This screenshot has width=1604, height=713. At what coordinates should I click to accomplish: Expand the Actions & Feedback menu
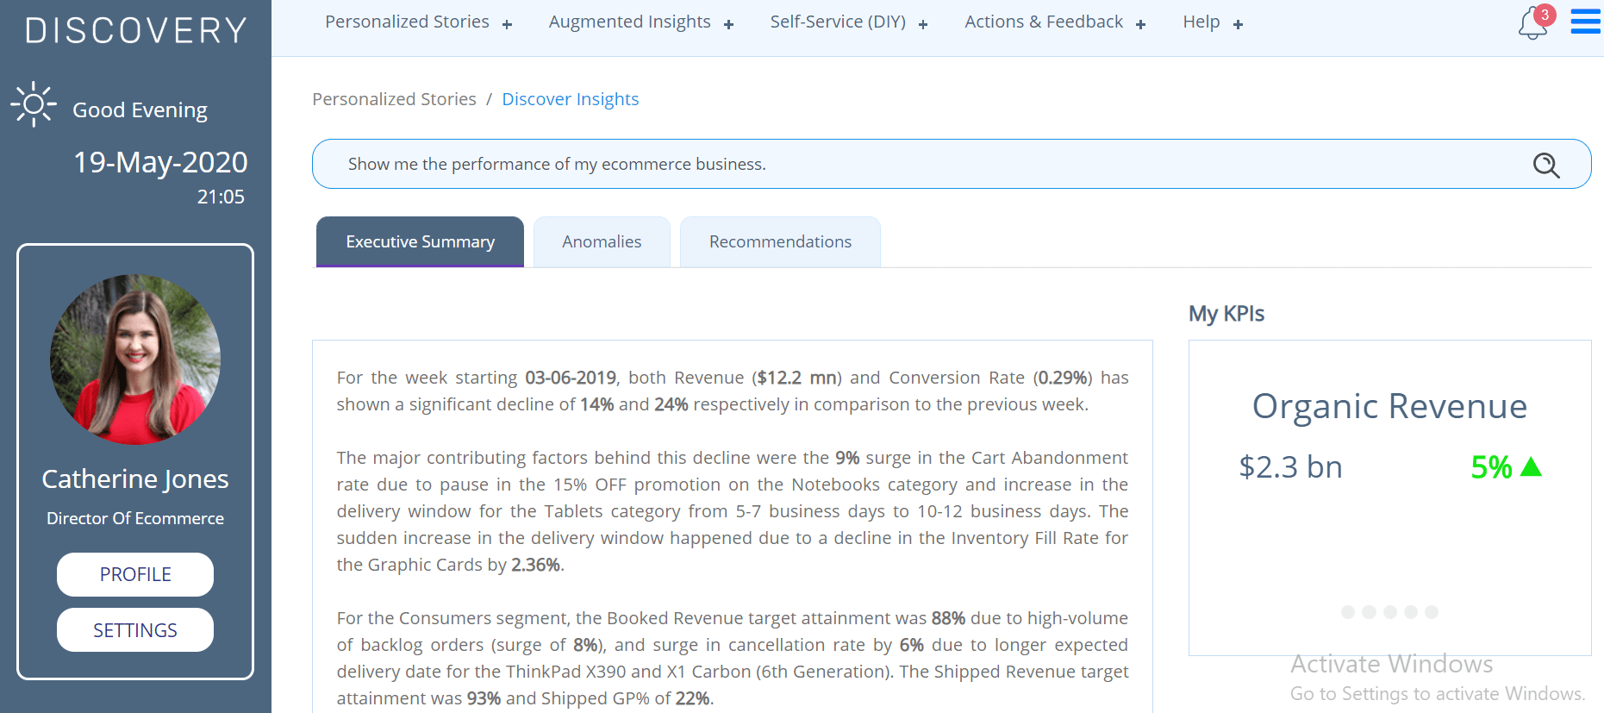[1054, 22]
